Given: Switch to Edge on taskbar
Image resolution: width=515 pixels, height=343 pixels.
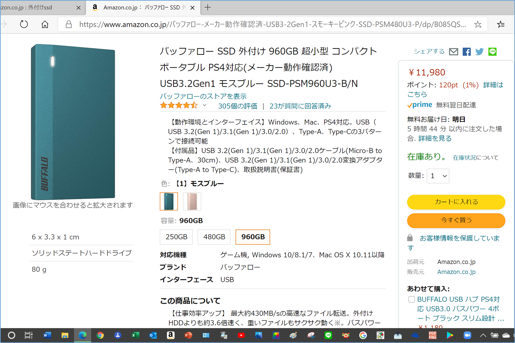Looking at the screenshot, I should (x=82, y=335).
